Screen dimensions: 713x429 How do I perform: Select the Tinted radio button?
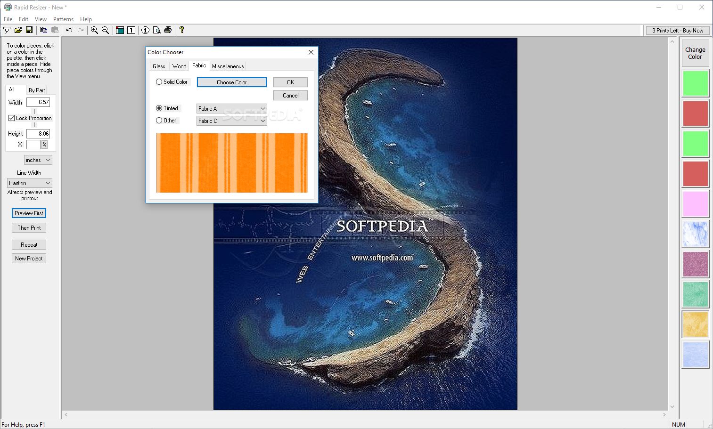[x=159, y=108]
